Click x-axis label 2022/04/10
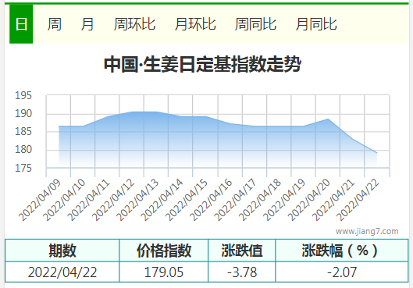 coord(64,200)
